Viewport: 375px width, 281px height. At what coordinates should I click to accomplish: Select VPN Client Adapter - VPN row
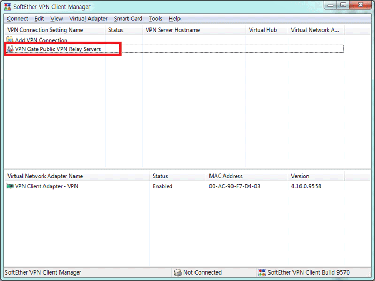coord(47,186)
